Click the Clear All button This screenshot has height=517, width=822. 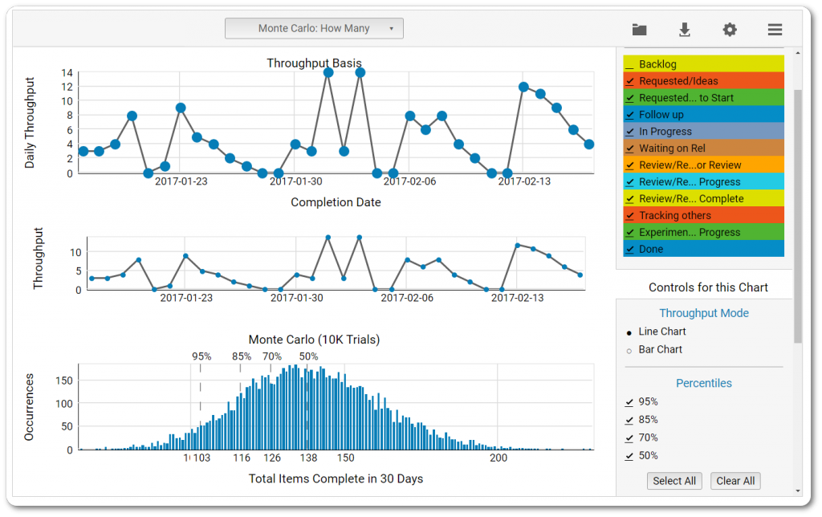point(735,481)
